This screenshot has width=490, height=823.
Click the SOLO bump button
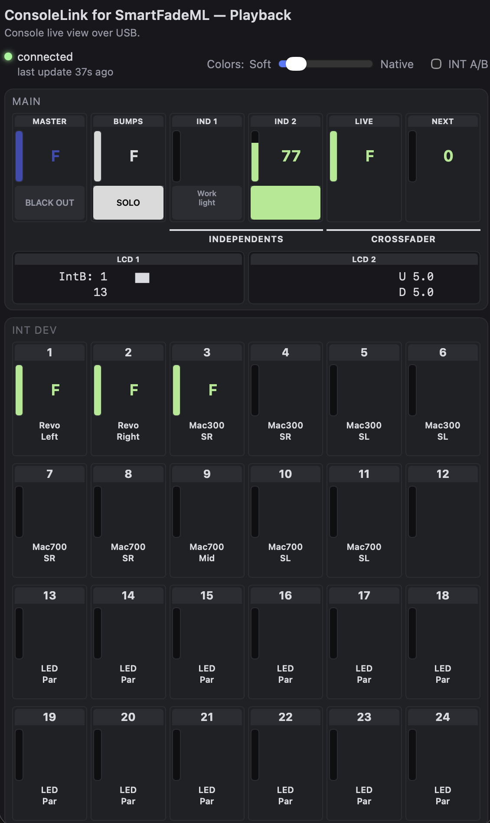point(128,203)
